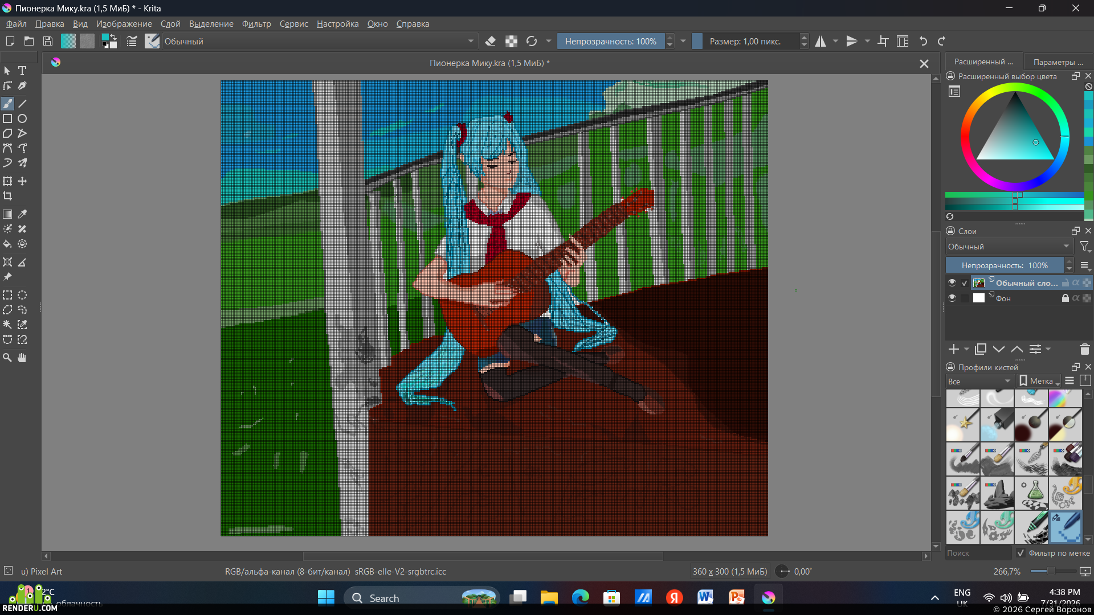This screenshot has height=615, width=1094.
Task: Adjust the Непрозрачность 100% layer opacity slider
Action: point(1005,265)
